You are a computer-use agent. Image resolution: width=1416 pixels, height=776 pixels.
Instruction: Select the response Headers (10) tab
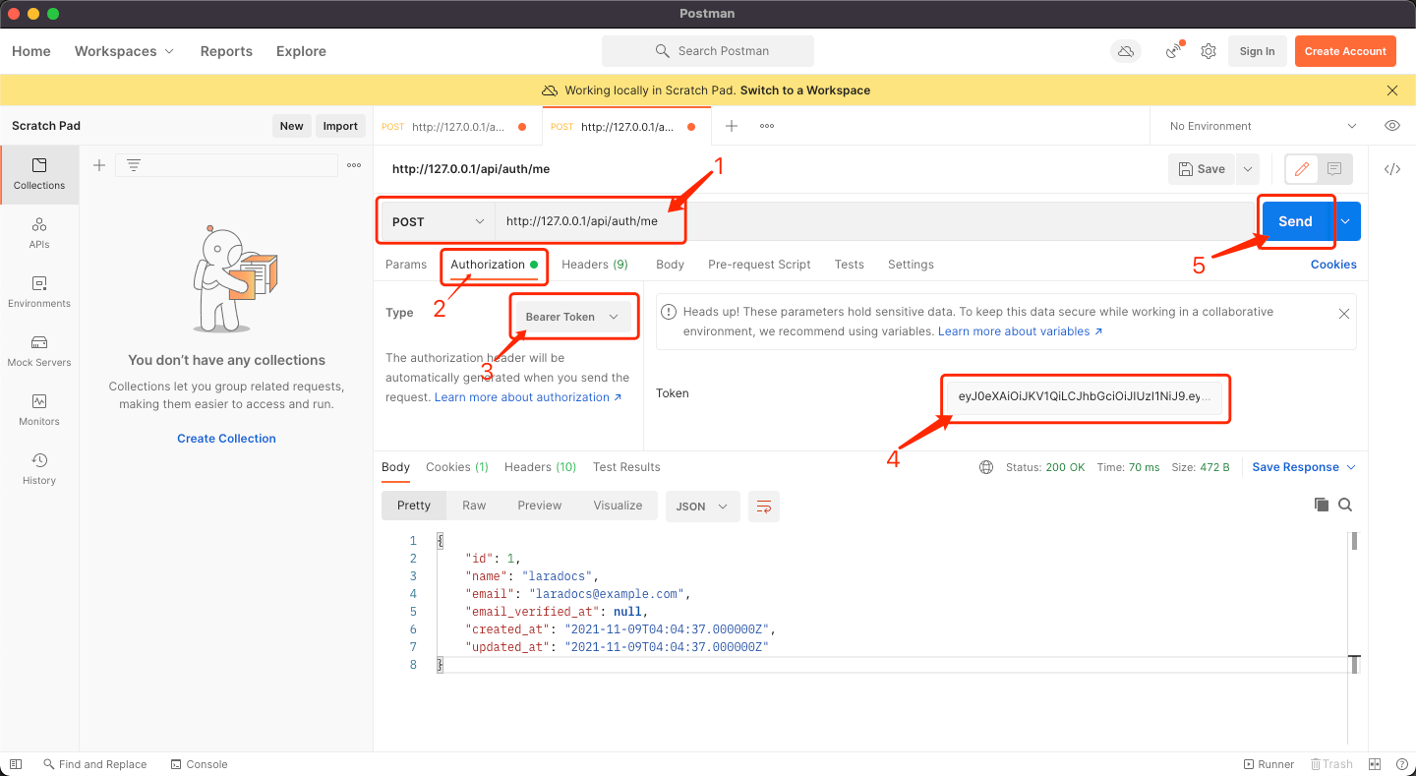click(541, 467)
